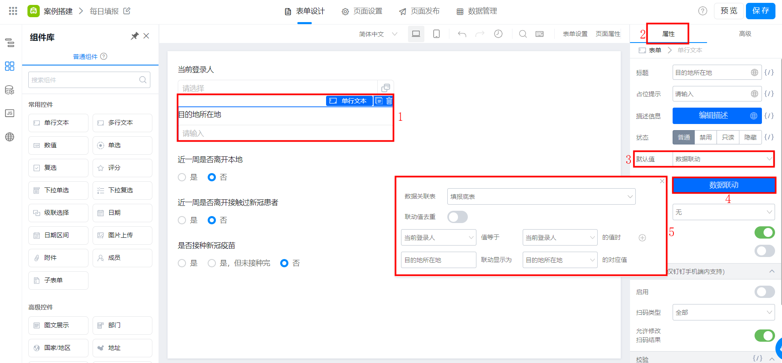
Task: Delete the selected 单行文本 field via trash icon
Action: click(389, 101)
